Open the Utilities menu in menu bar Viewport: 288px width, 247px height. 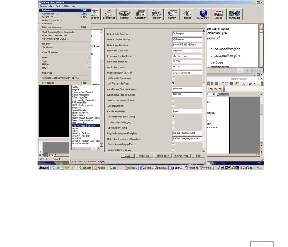coord(66,6)
